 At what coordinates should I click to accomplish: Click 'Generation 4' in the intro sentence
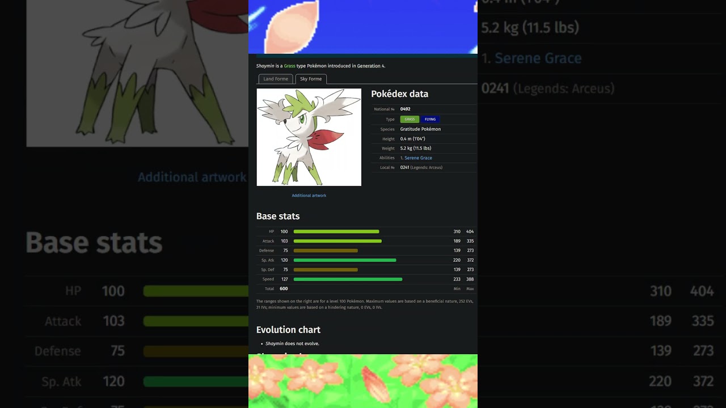click(x=370, y=66)
